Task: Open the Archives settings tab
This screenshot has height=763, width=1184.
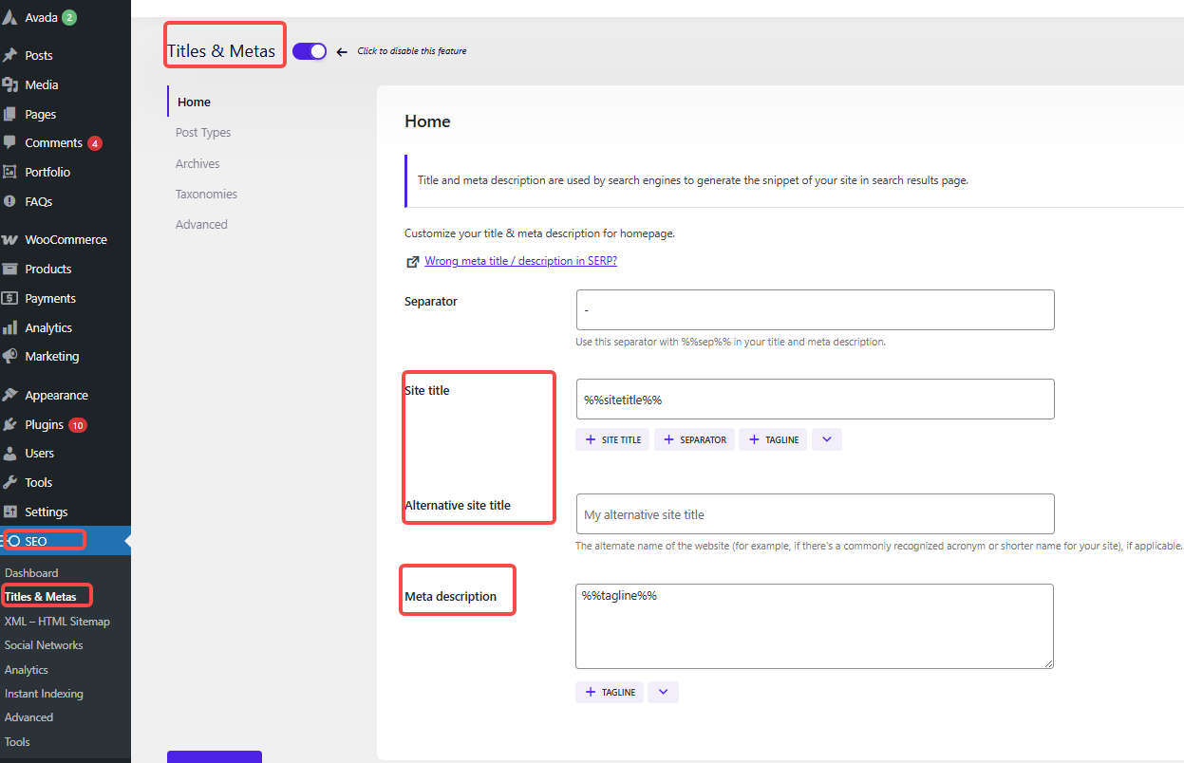Action: (197, 163)
